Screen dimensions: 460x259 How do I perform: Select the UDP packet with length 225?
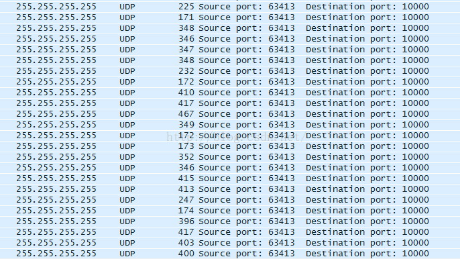pos(230,7)
